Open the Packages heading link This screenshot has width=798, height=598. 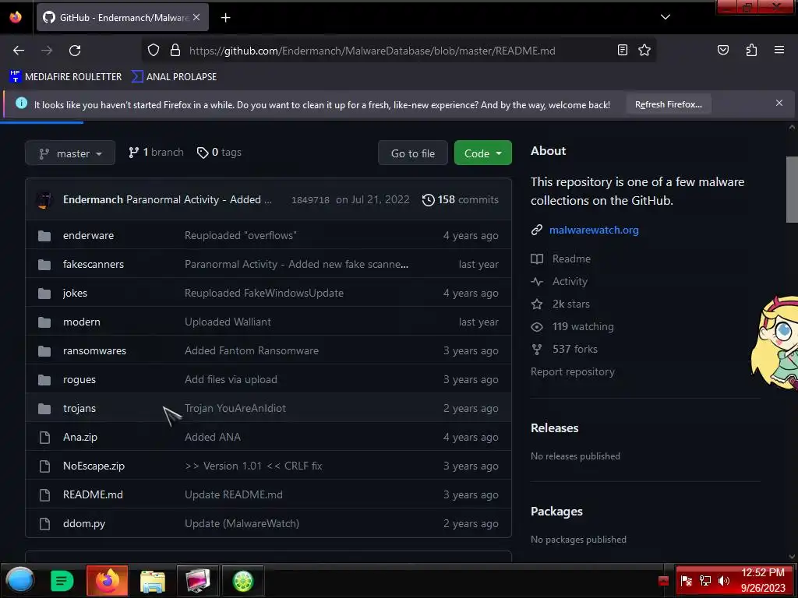coord(556,511)
